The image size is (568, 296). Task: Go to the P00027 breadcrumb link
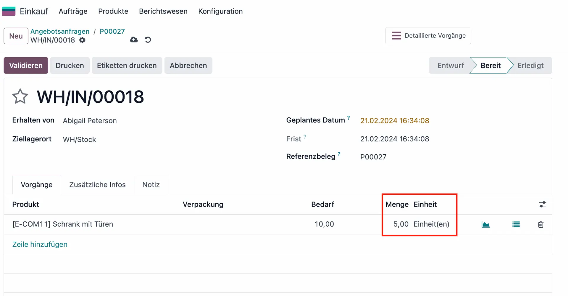pyautogui.click(x=112, y=31)
